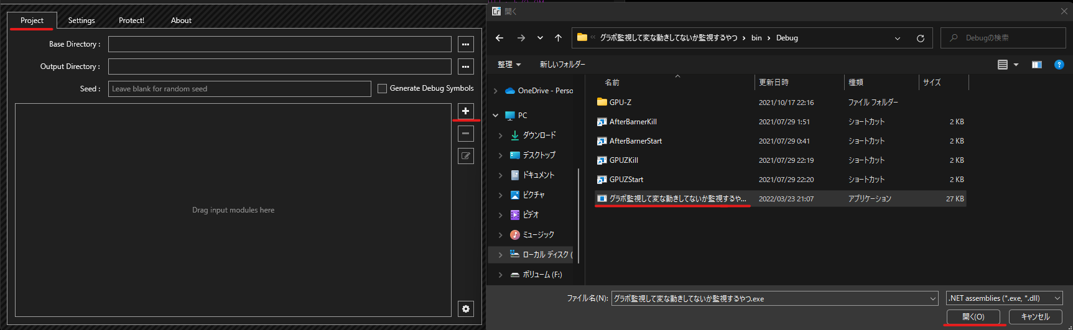Sort by 更新日時 column header
This screenshot has width=1073, height=330.
[799, 83]
